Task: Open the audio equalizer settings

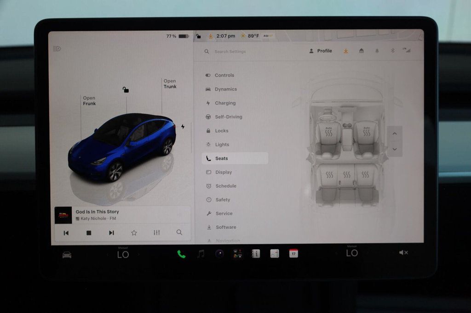Action: (x=156, y=232)
